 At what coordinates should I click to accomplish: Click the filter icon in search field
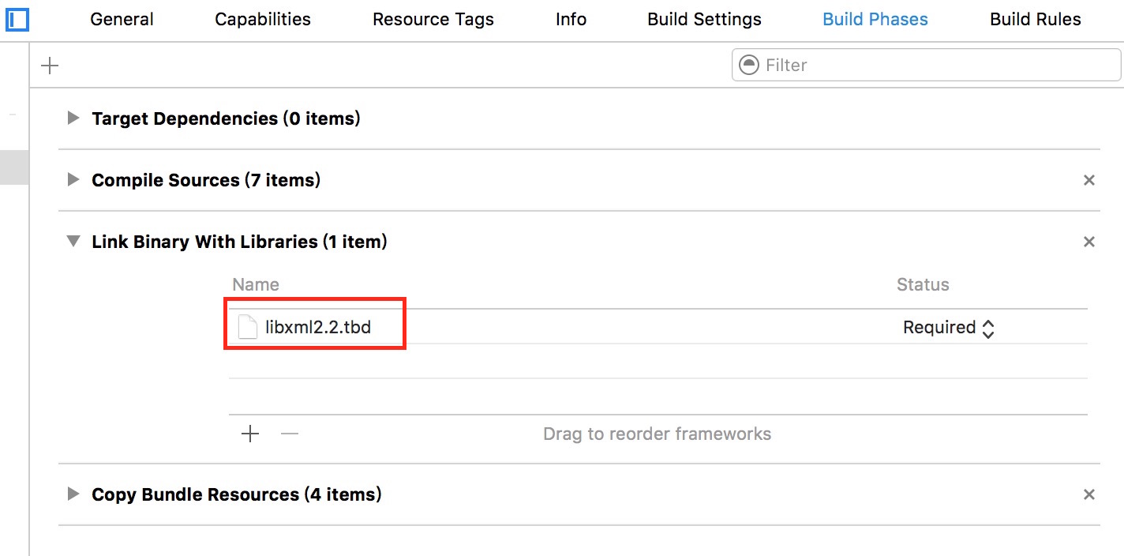pyautogui.click(x=748, y=65)
